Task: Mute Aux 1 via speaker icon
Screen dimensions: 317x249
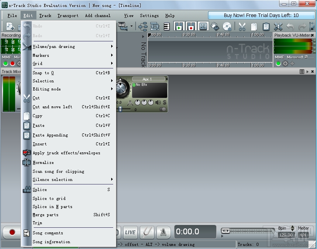Action: [158, 102]
